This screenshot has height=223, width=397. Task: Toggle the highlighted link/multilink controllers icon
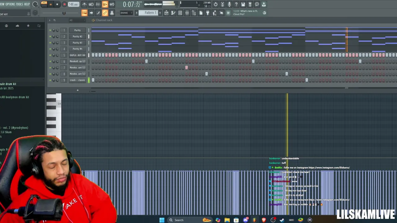point(105,13)
